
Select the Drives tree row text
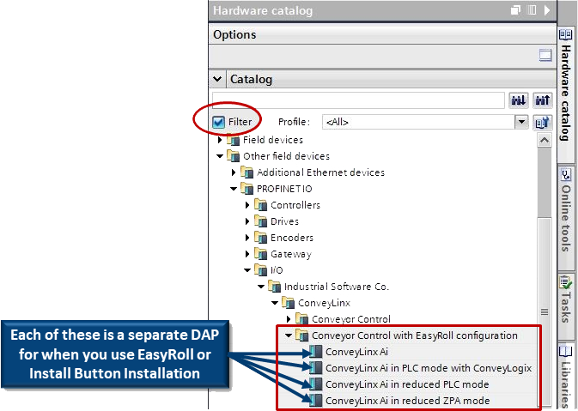[284, 221]
